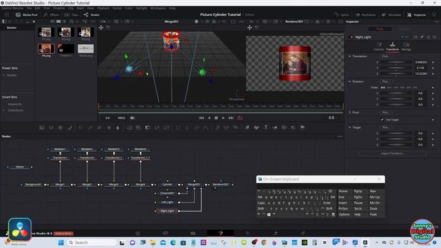Add a Background tool from the toolbar
The height and width of the screenshot is (248, 441).
(x=42, y=127)
